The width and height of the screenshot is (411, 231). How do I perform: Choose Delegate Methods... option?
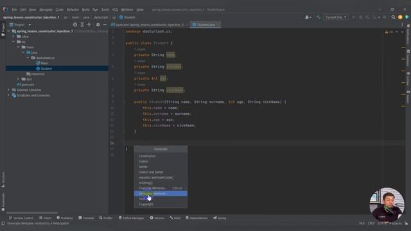161,194
